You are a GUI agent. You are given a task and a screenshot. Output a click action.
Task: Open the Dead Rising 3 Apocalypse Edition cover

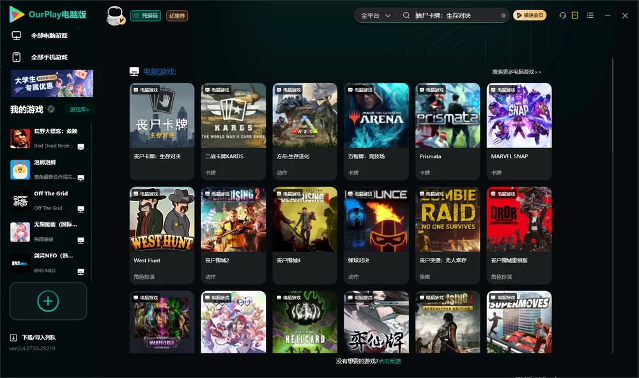(x=448, y=322)
